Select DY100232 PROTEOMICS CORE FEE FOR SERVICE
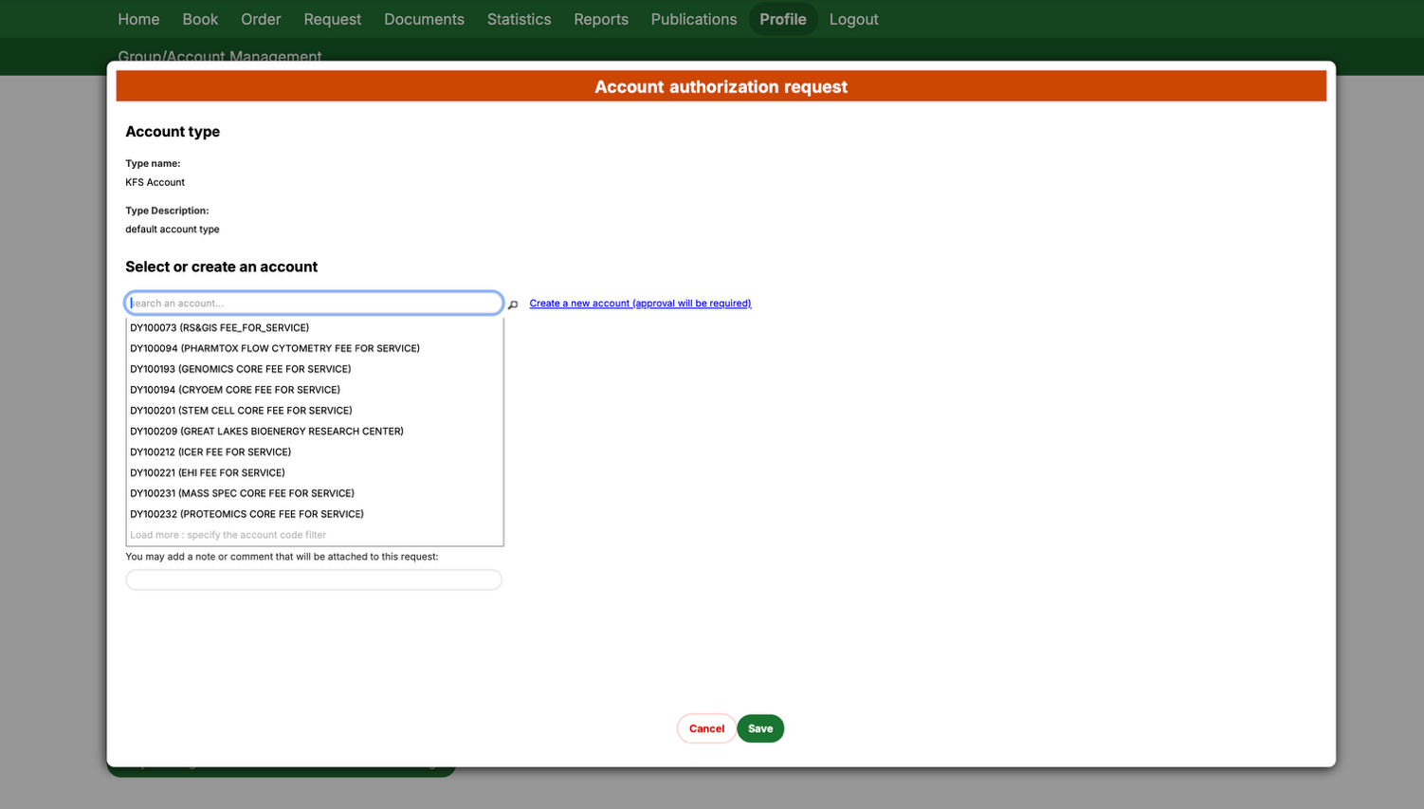Image resolution: width=1424 pixels, height=809 pixels. tap(315, 514)
